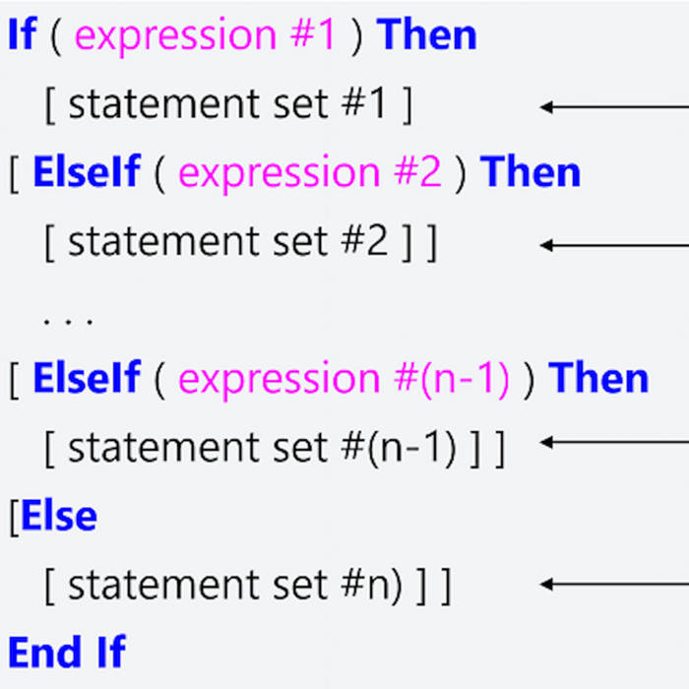Select the pink expression #(n-1) text
The image size is (689, 689).
(x=343, y=379)
